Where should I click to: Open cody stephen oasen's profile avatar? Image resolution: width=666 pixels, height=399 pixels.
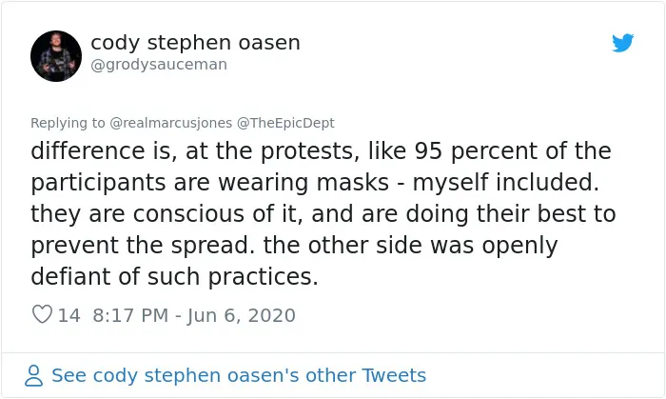pyautogui.click(x=56, y=56)
